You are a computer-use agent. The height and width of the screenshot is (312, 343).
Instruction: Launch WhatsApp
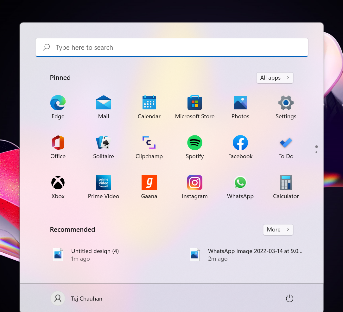pyautogui.click(x=240, y=187)
